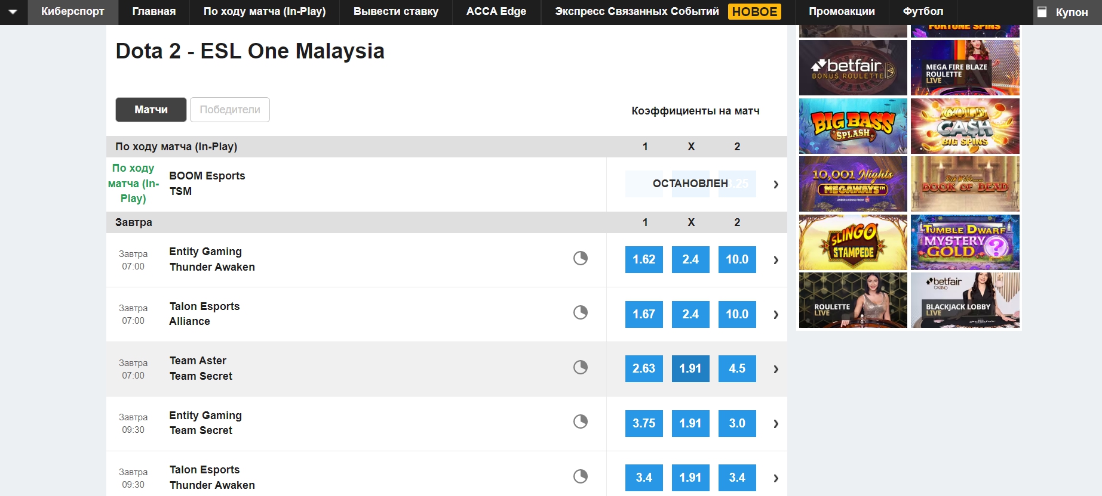Click the stats icon for Talon Esports vs Alliance

580,312
